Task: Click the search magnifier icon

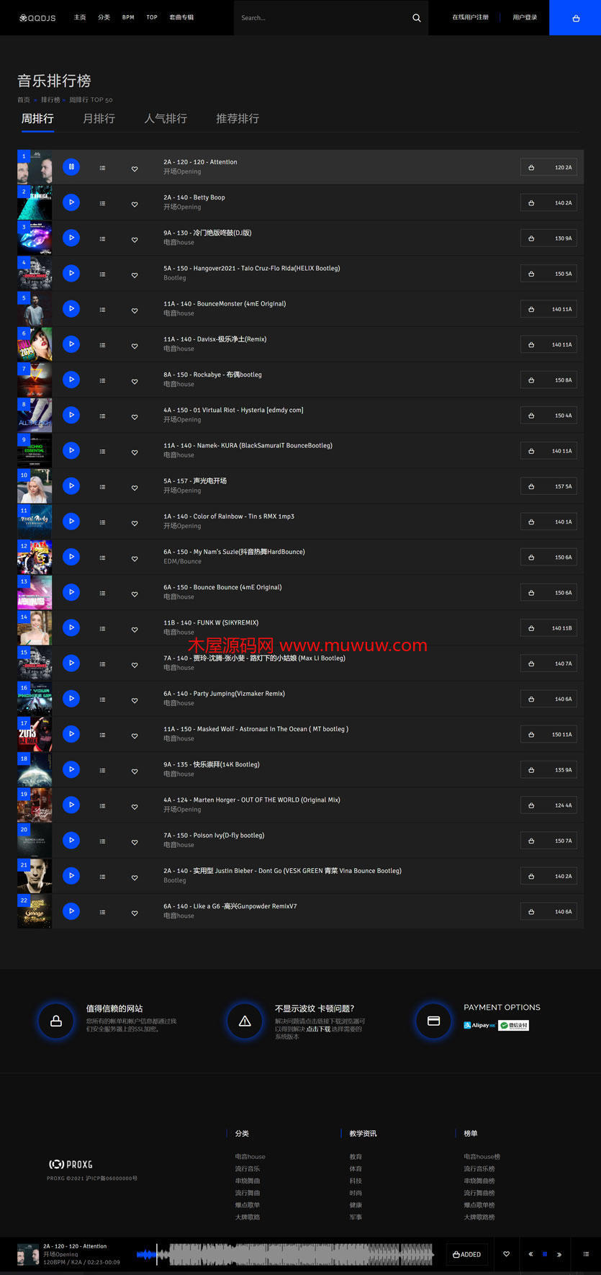Action: (416, 18)
